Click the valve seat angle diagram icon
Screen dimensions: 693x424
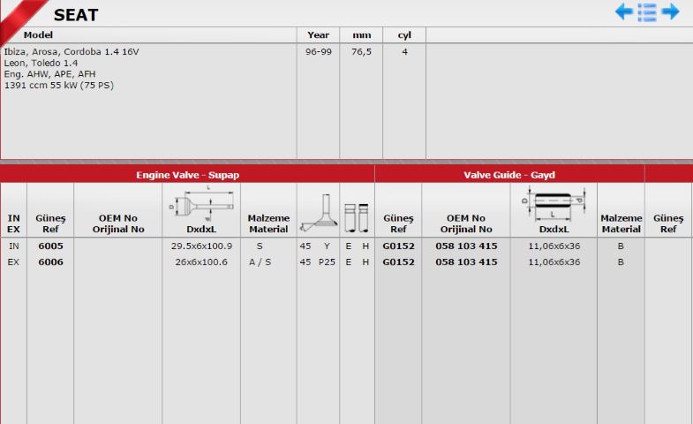pos(318,213)
